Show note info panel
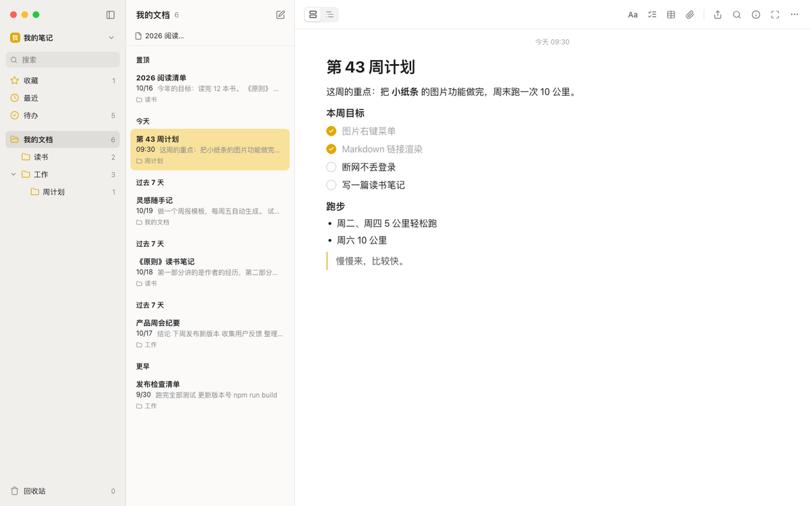Screen dimensions: 810x506 (x=756, y=15)
